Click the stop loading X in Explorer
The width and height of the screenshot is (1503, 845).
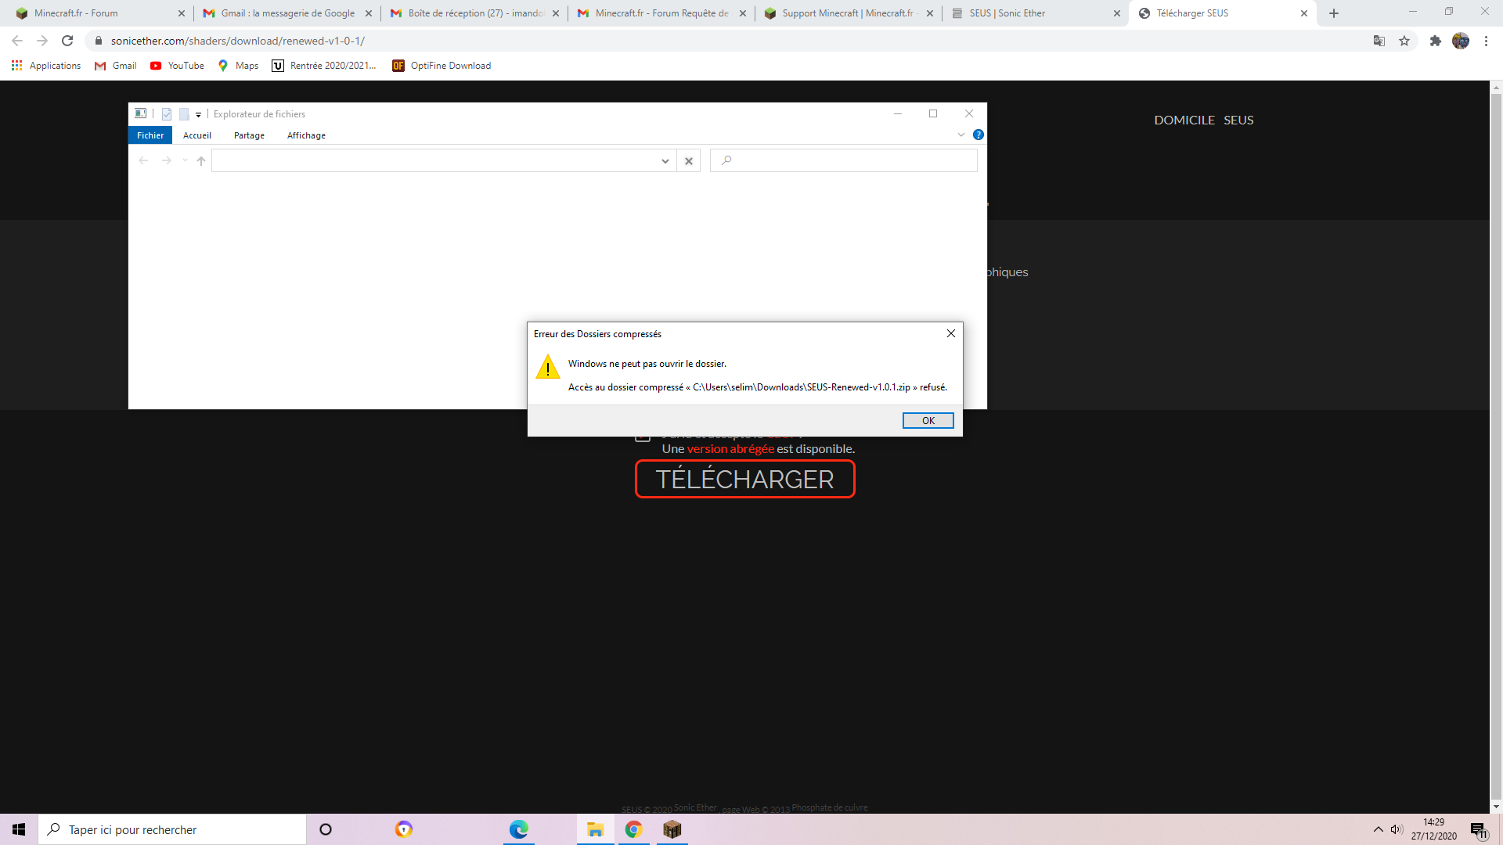click(689, 161)
